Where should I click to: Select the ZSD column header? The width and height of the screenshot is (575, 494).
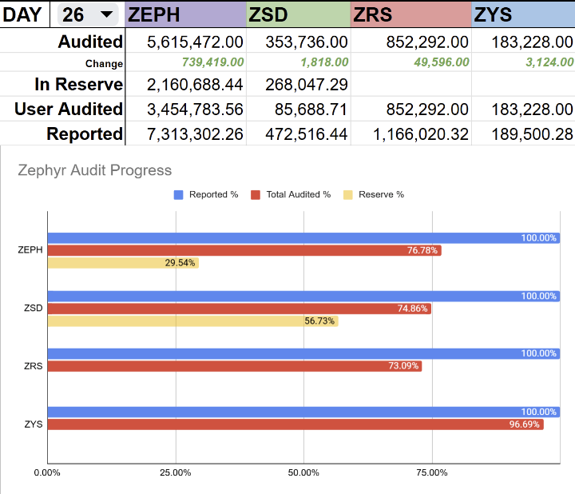299,14
